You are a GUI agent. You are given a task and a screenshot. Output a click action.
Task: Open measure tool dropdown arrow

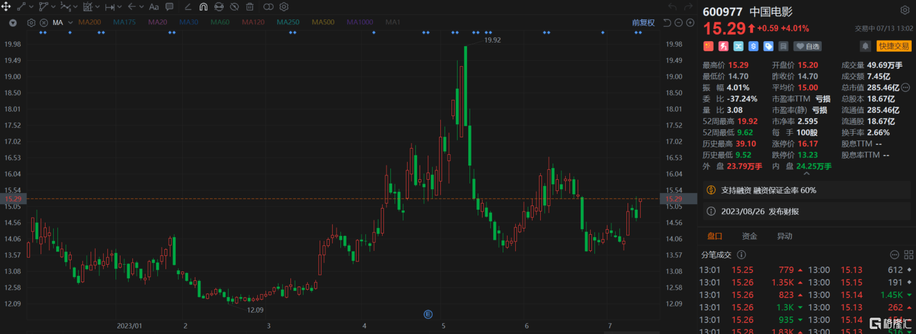pyautogui.click(x=120, y=7)
